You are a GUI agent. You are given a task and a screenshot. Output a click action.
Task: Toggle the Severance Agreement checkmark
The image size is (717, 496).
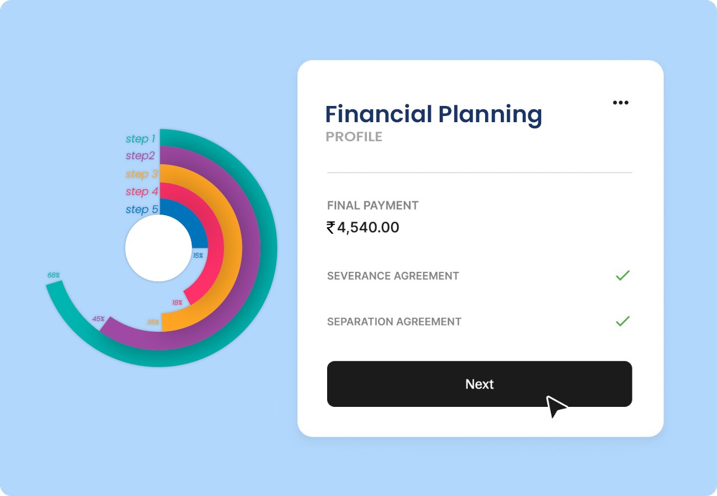click(623, 275)
